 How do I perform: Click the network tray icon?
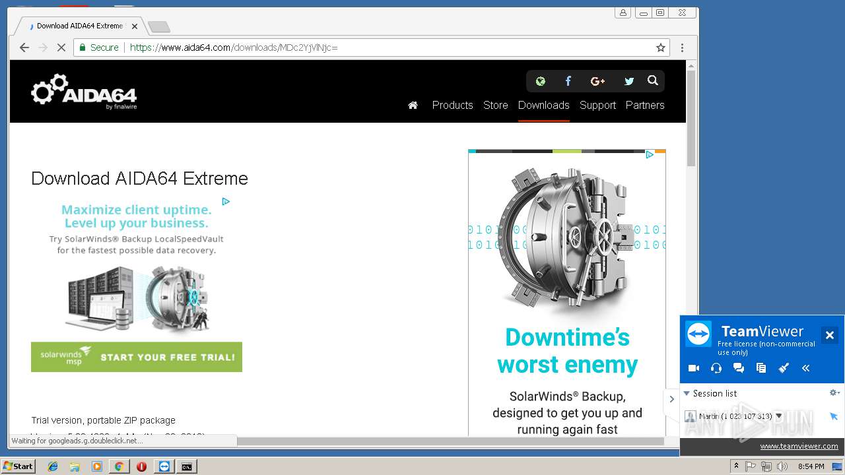[x=766, y=466]
